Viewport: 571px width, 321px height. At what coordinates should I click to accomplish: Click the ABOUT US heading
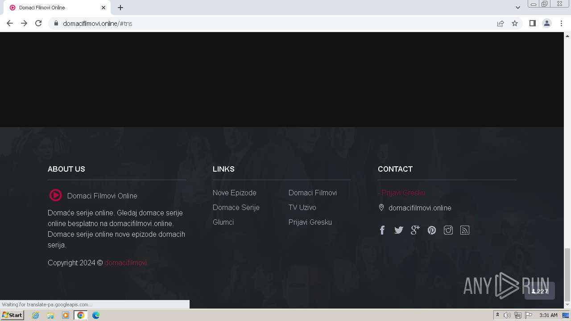[x=66, y=169]
